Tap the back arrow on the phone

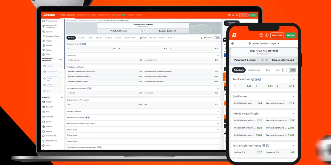[233, 44]
